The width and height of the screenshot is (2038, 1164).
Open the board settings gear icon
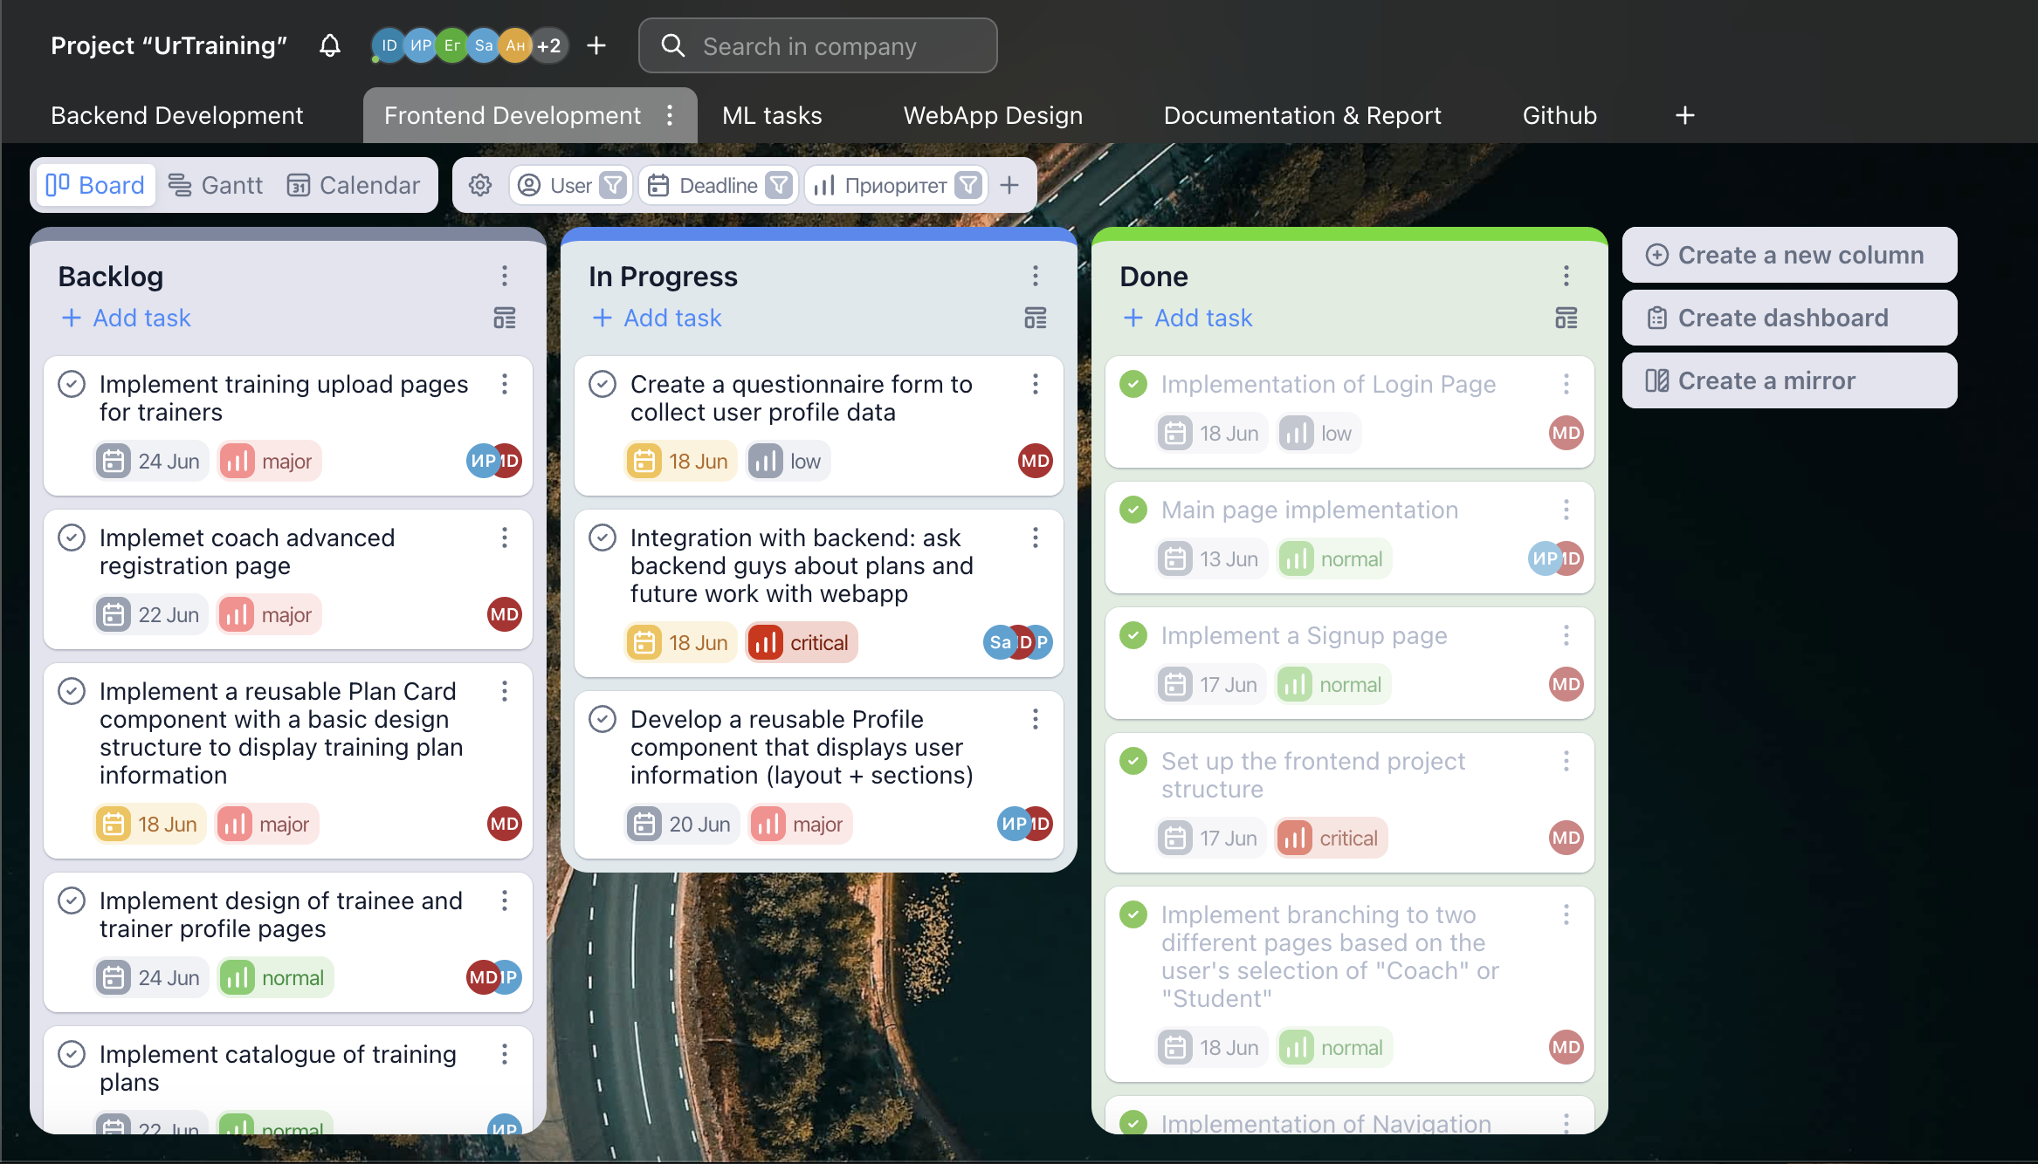click(x=480, y=185)
